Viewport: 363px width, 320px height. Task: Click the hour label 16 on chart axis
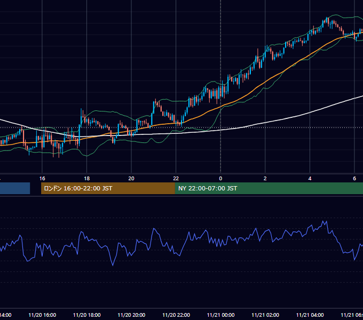coord(42,179)
